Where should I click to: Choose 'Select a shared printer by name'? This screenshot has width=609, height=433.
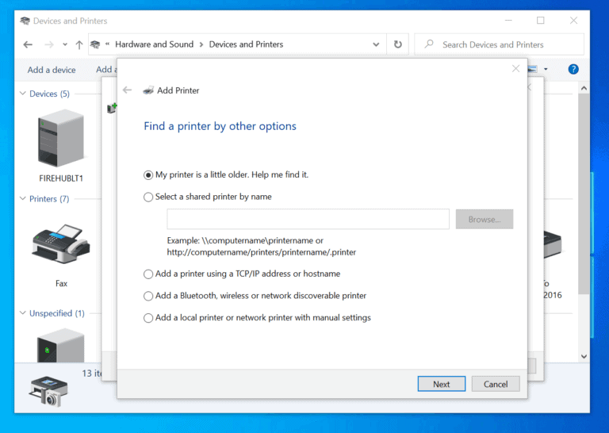[x=148, y=197]
